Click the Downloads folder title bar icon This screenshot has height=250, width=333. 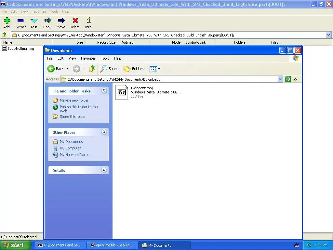(47, 50)
